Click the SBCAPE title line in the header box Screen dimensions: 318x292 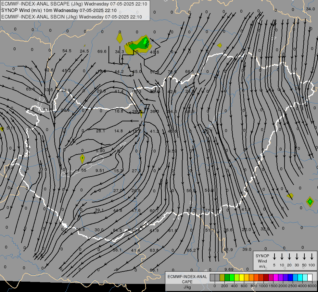[x=74, y=4]
